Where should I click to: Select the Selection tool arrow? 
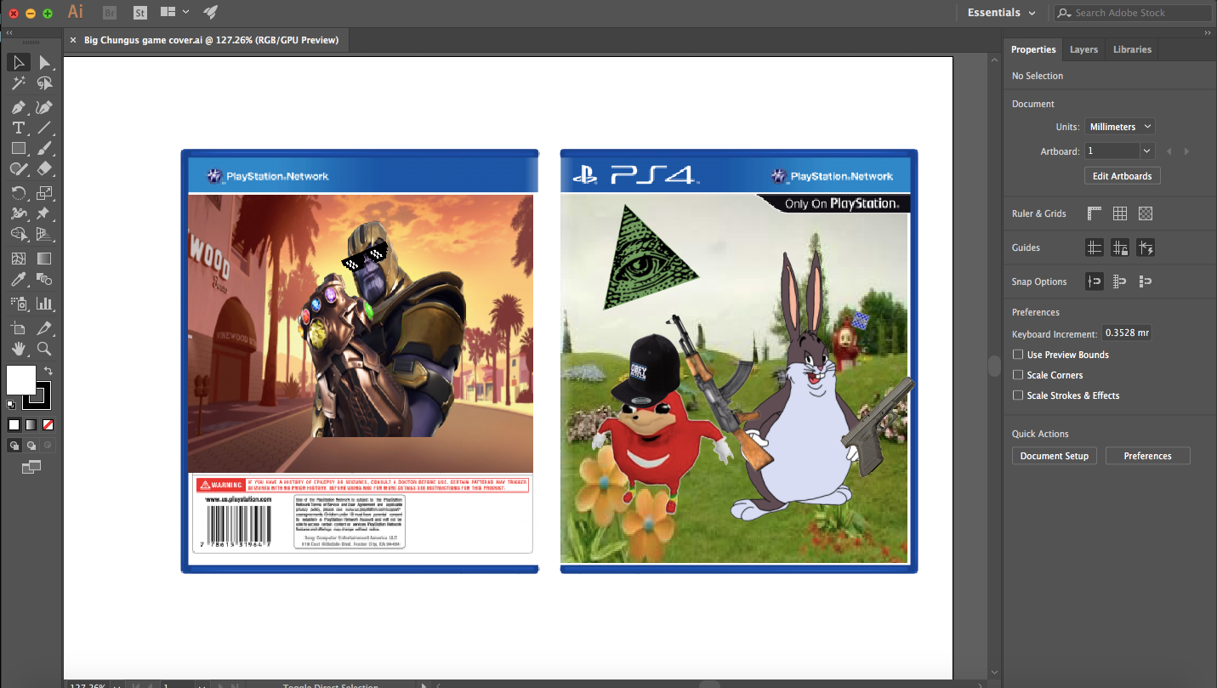pyautogui.click(x=18, y=62)
